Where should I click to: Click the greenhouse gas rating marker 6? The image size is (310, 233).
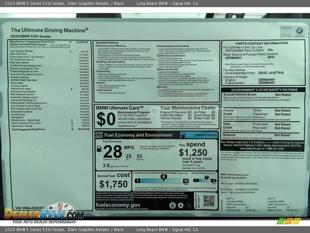point(163,177)
